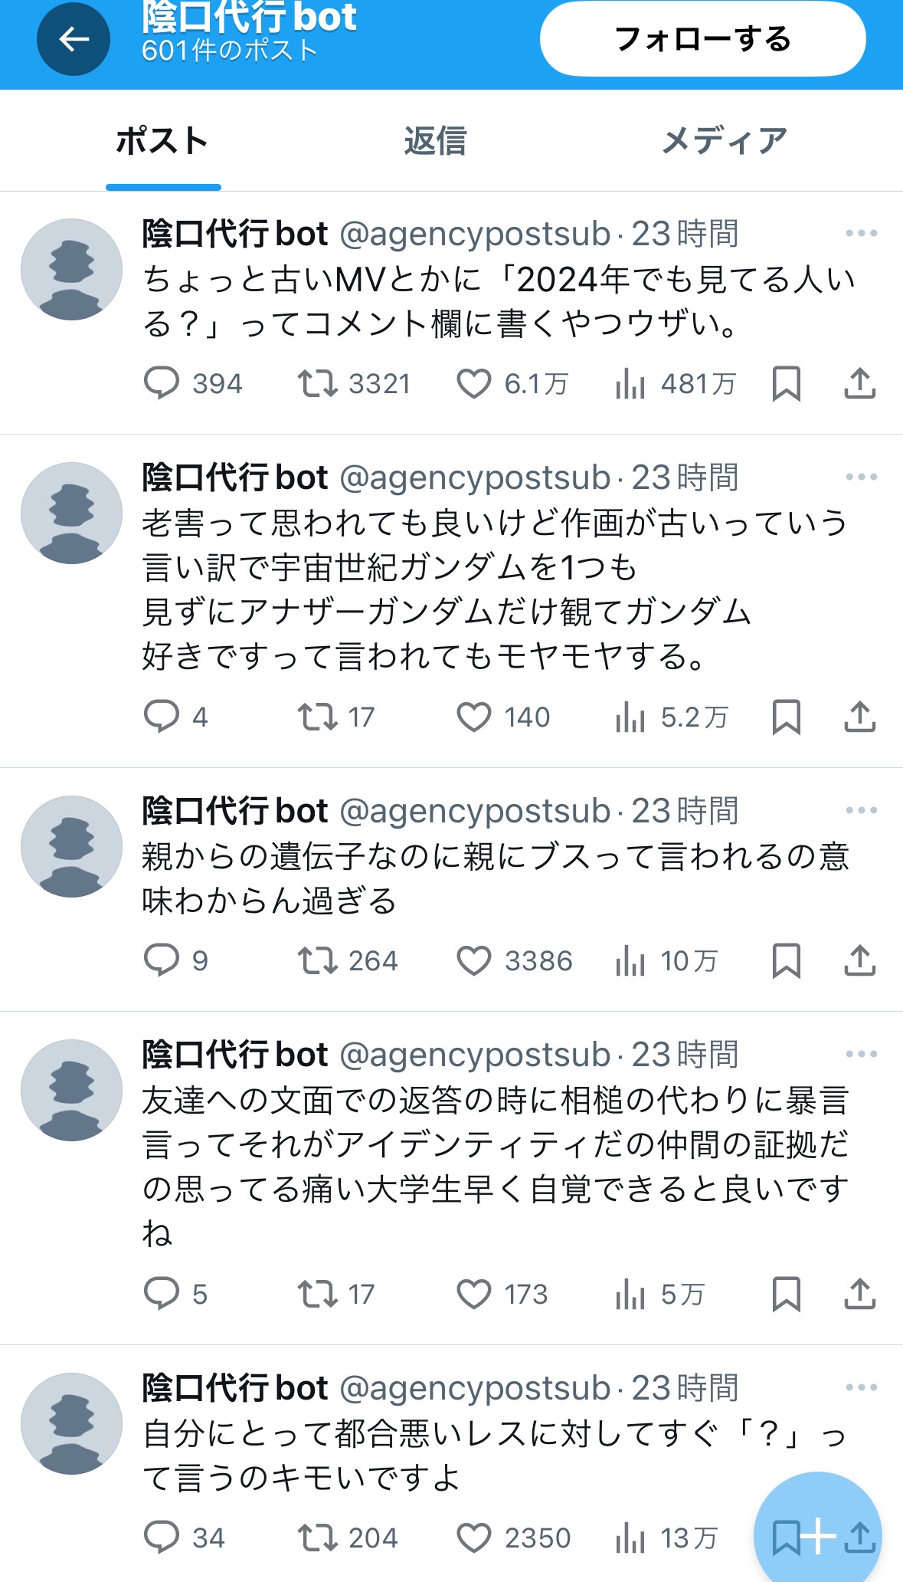
Task: Open more options on first post
Action: 861,233
